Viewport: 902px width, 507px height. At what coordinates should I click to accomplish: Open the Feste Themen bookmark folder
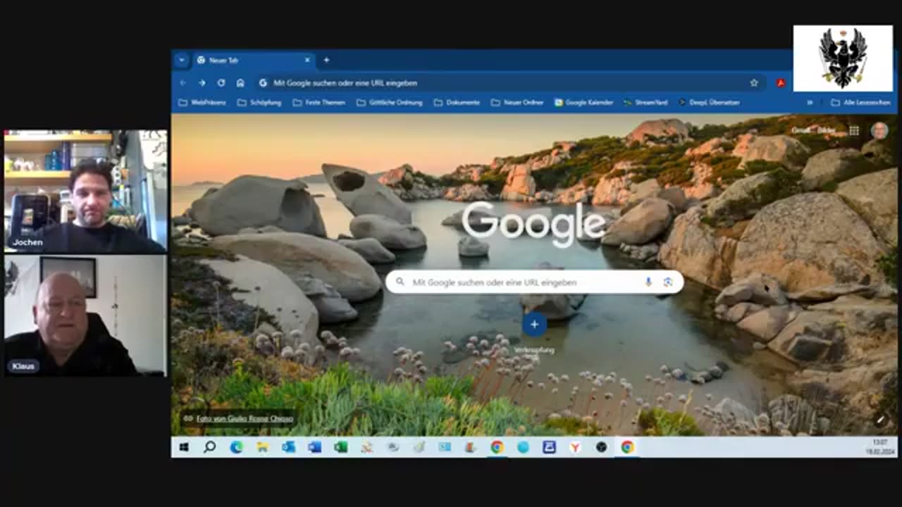point(319,103)
